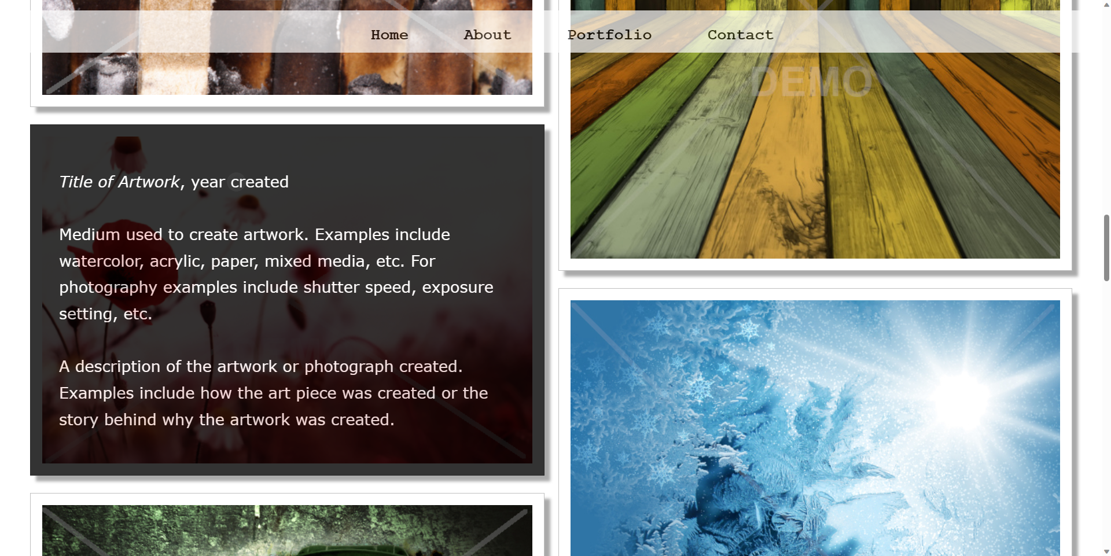Image resolution: width=1111 pixels, height=556 pixels.
Task: Click the white frame beneath the wooden planks image
Action: coord(815,264)
